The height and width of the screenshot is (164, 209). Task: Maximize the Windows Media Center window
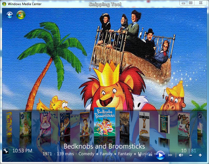point(191,3)
